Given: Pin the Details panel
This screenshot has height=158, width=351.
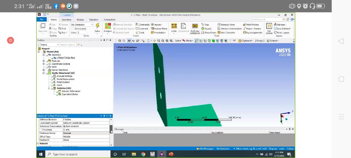Looking at the screenshot, I should [x=104, y=116].
